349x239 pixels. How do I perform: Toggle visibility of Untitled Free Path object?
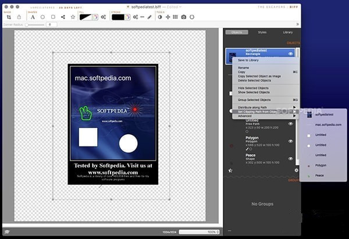coord(290,124)
